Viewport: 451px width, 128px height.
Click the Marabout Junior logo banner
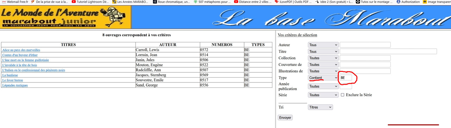(x=66, y=17)
